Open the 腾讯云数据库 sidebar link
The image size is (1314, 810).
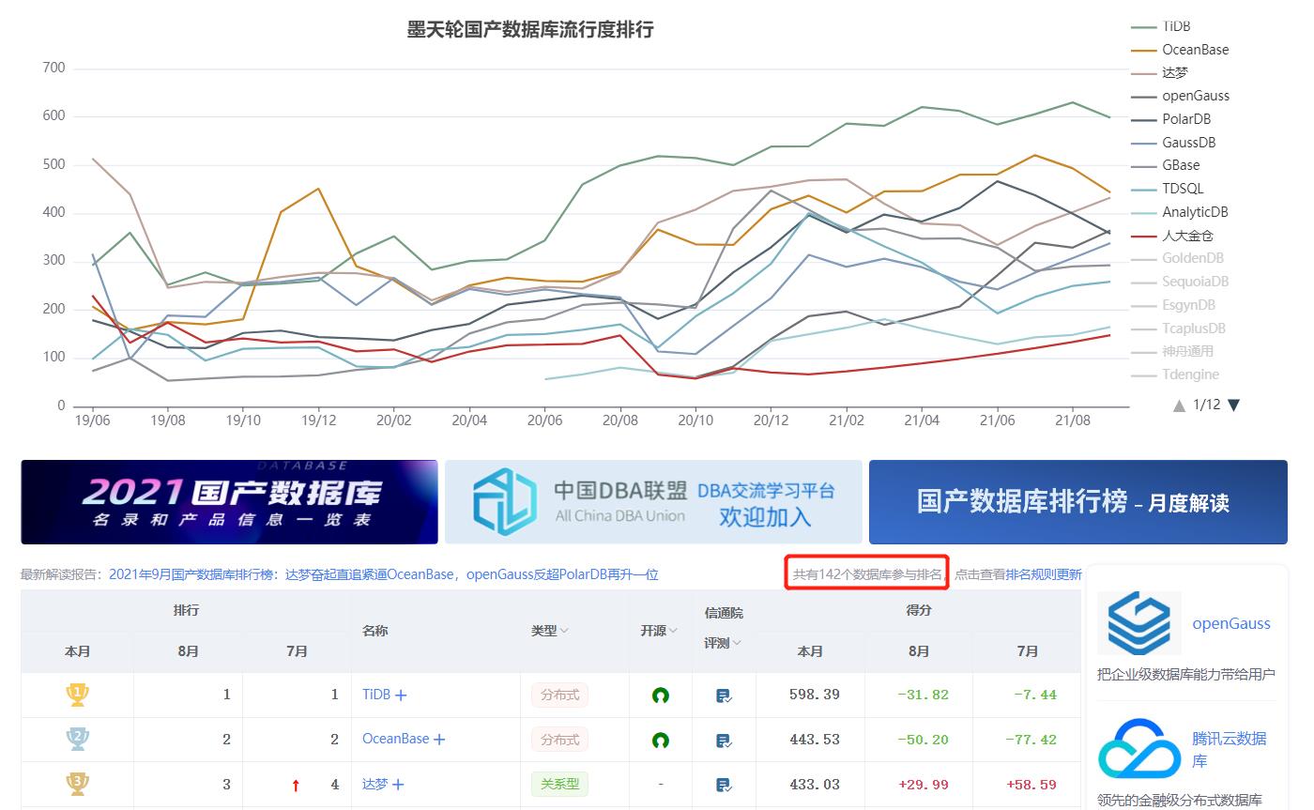click(1230, 750)
